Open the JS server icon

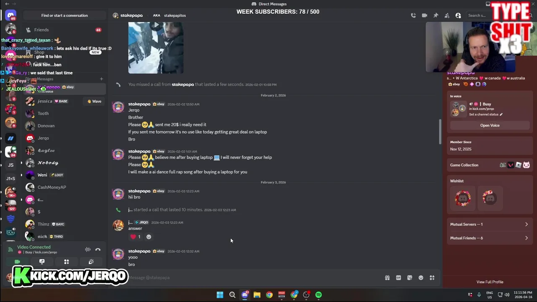11,165
